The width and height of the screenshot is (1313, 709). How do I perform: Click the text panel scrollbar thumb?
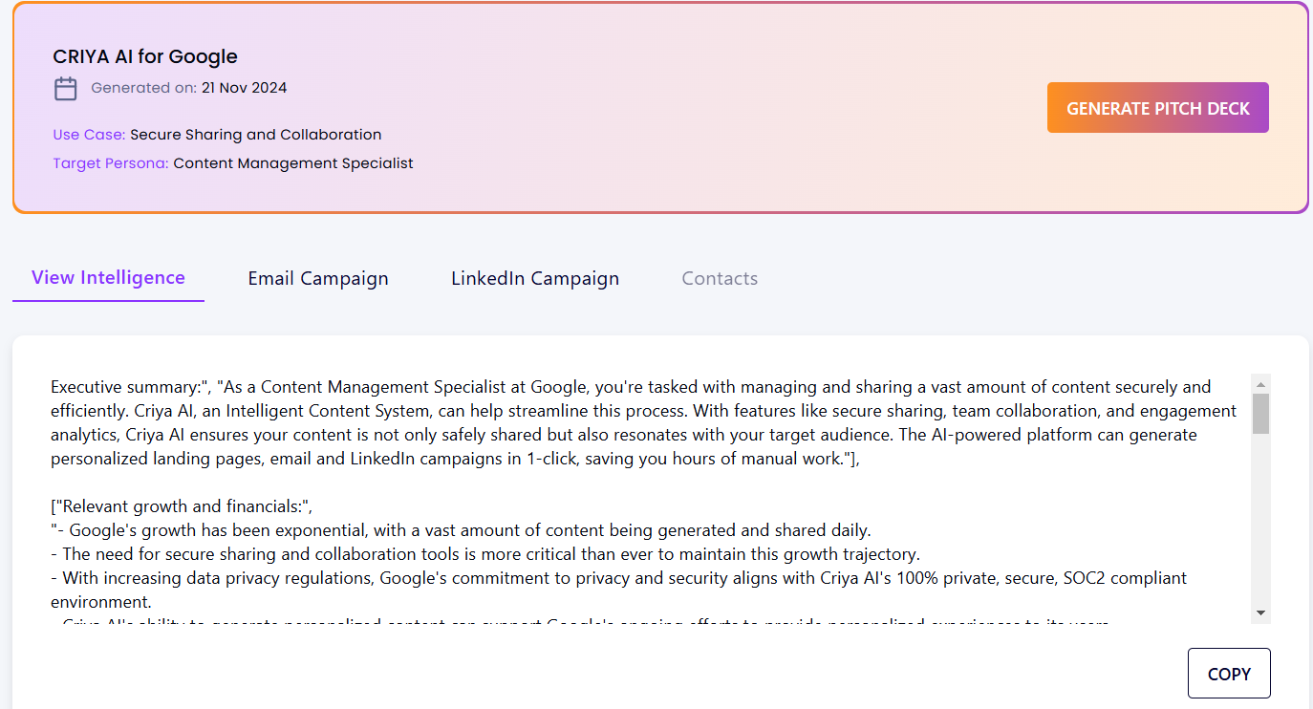coord(1260,414)
